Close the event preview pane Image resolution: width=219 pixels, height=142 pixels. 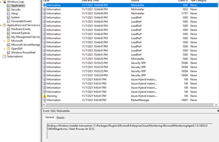tap(218, 111)
